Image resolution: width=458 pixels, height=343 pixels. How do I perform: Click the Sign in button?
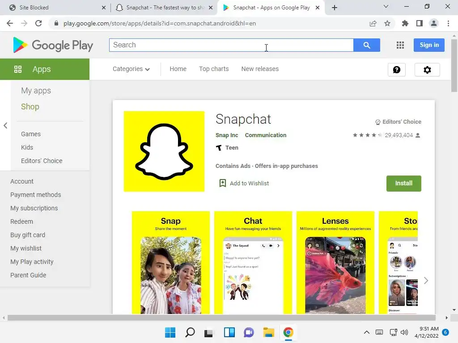(429, 45)
